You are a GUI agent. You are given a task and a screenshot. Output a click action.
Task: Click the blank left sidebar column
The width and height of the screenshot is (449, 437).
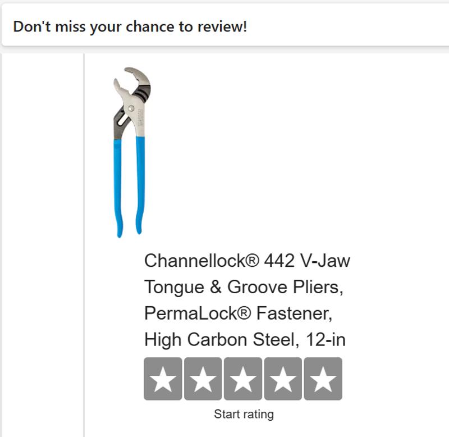42,242
